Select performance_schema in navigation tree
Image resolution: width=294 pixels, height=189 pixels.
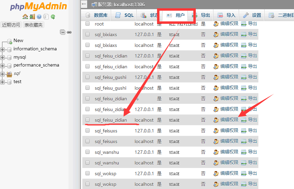pyautogui.click(x=36, y=65)
